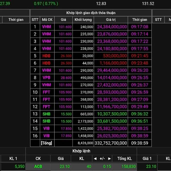The image size is (171, 171).
Task: Open VIB ticker in row 16
Action: point(46,136)
